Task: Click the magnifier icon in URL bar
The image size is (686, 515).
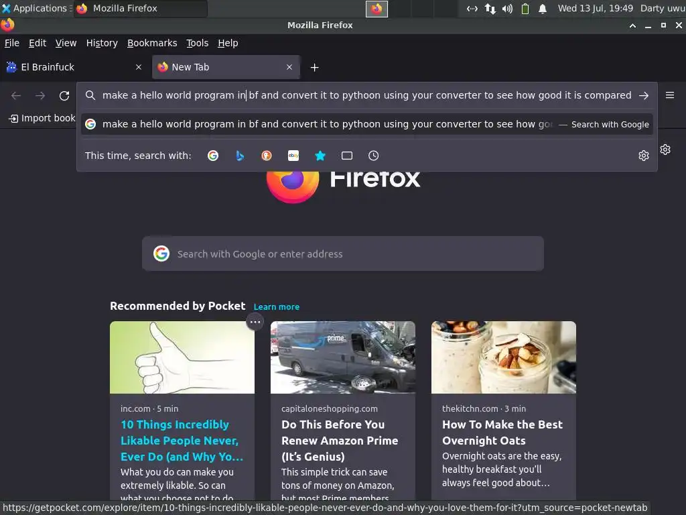Action: tap(90, 95)
